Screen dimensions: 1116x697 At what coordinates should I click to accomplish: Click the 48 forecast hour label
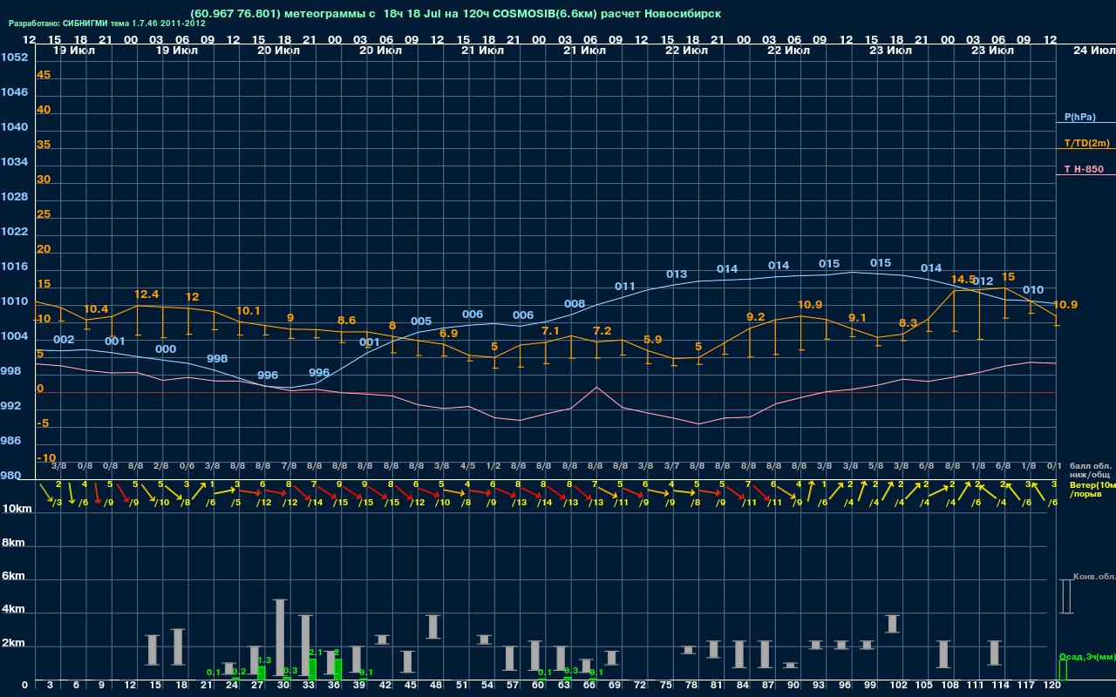[x=436, y=686]
